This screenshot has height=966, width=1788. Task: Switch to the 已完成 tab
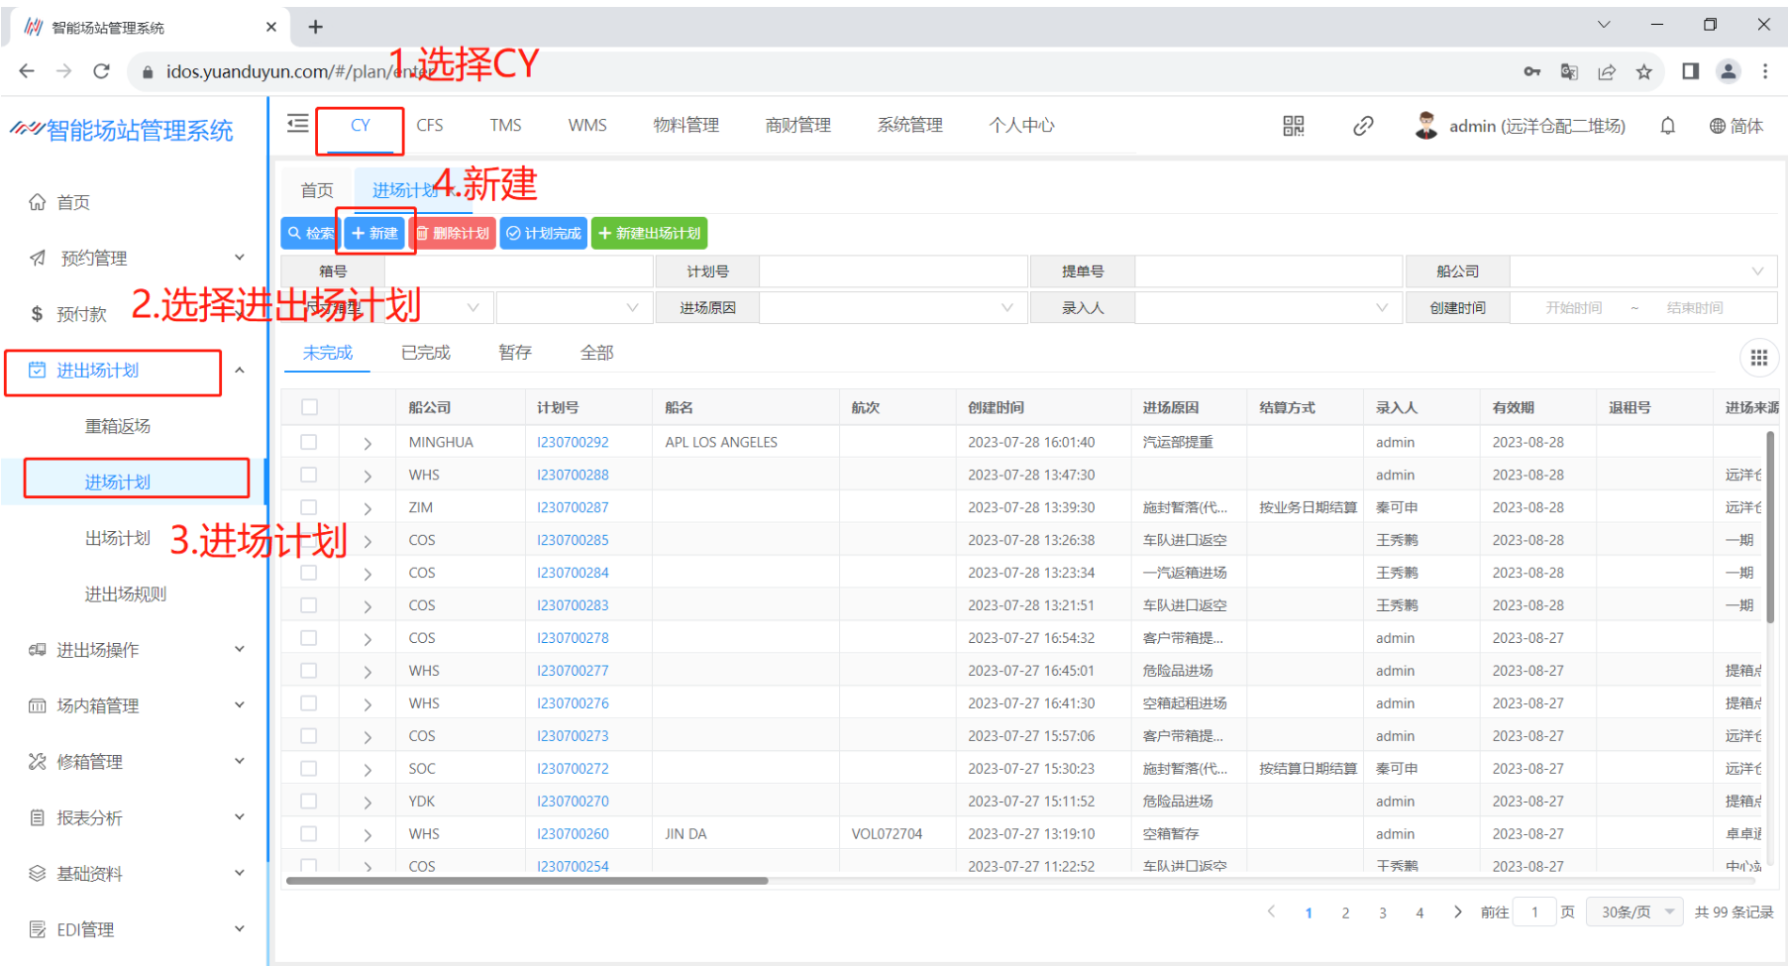(425, 353)
